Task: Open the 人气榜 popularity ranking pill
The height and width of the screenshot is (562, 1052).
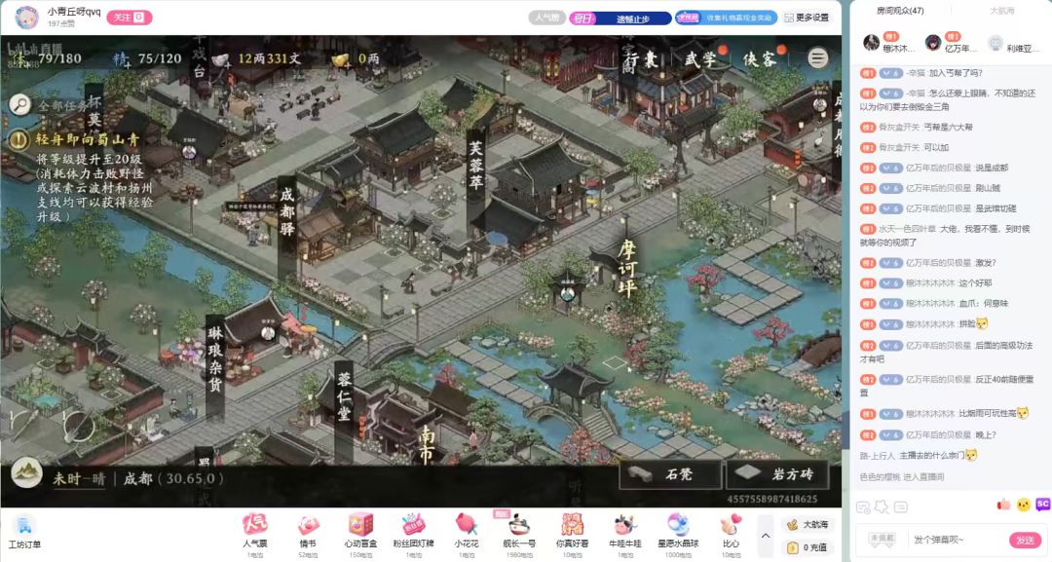Action: (546, 19)
